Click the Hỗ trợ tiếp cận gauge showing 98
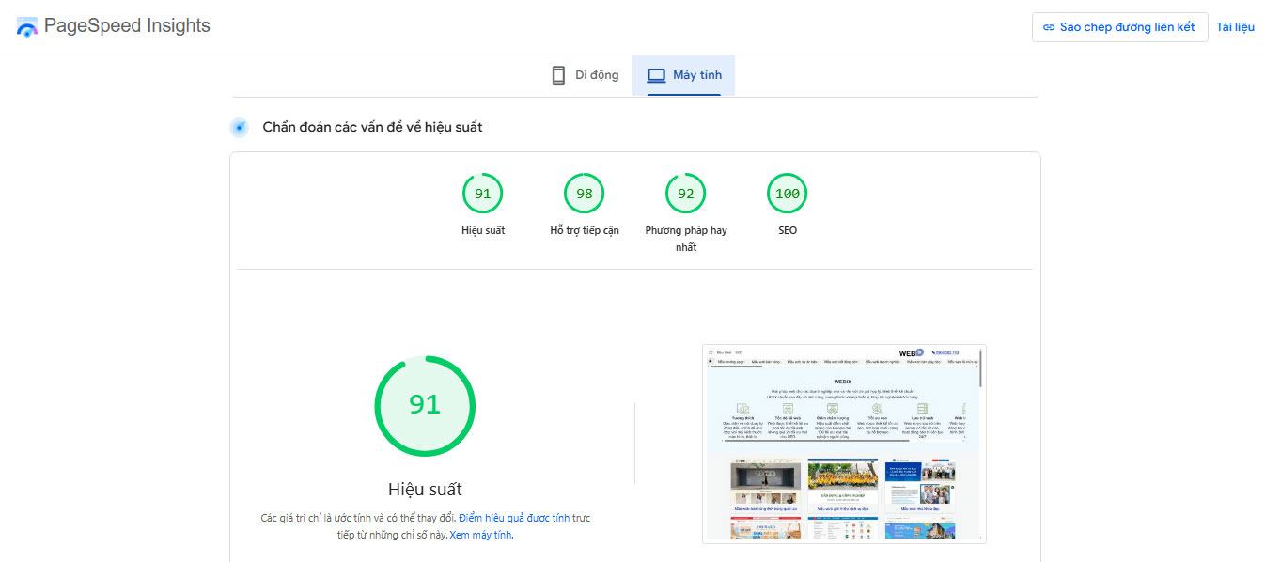This screenshot has width=1265, height=562. [x=584, y=193]
